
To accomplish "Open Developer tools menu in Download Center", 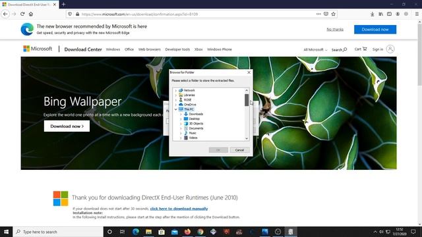I will tap(177, 49).
